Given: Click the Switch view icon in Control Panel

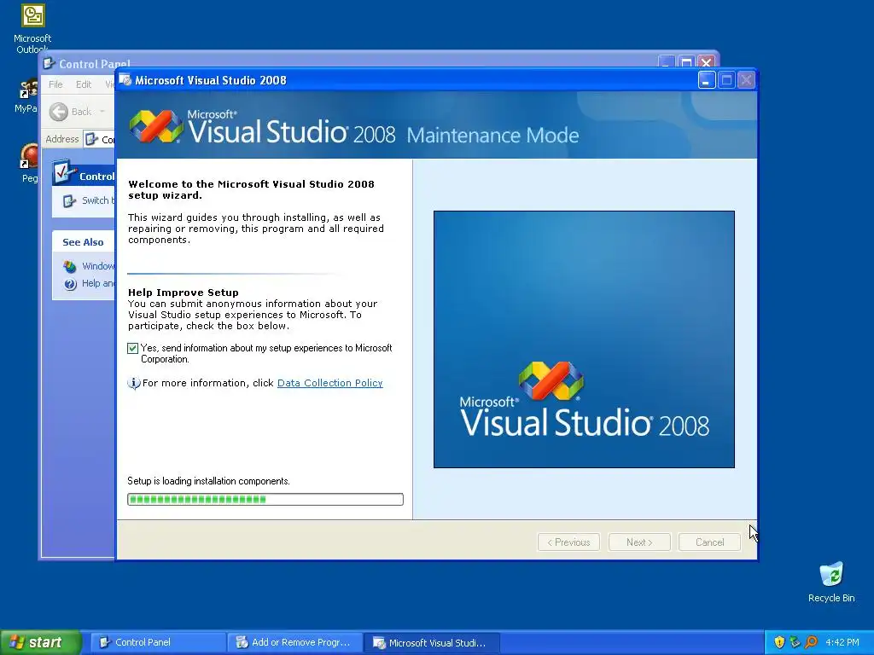Looking at the screenshot, I should click(69, 201).
